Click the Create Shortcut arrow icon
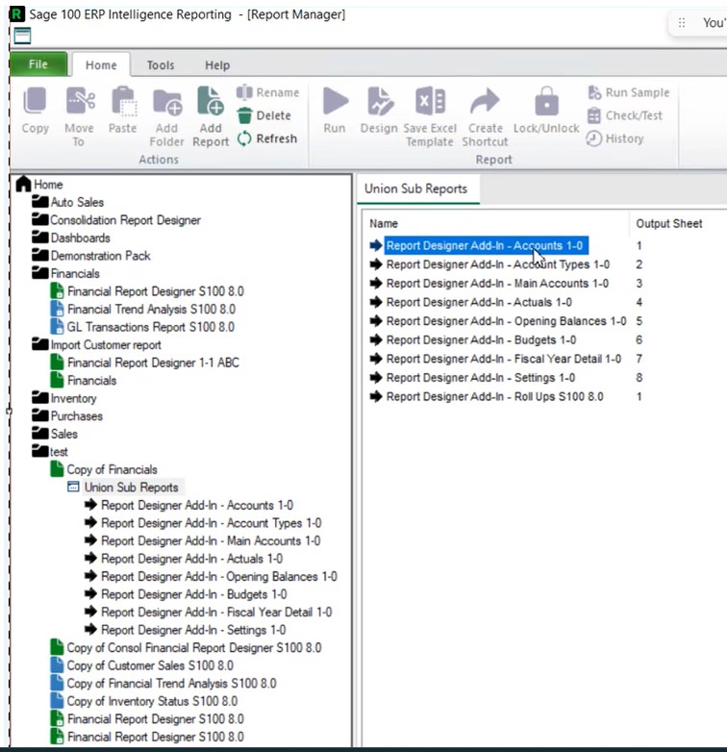The width and height of the screenshot is (727, 752). pos(485,101)
